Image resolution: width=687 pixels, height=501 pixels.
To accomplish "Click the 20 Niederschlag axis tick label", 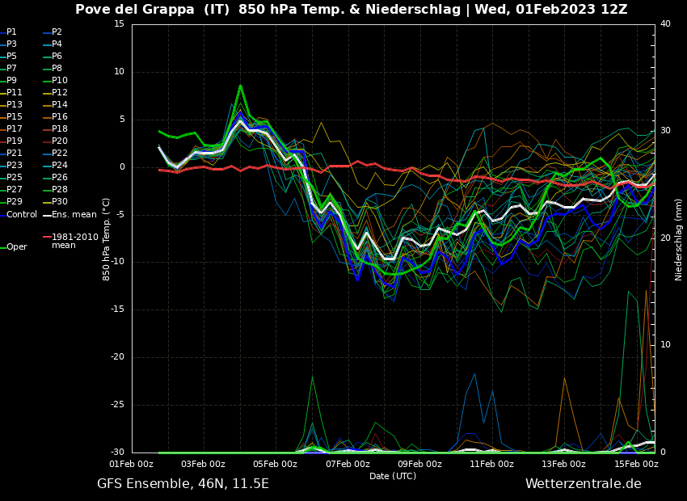I will tap(665, 238).
